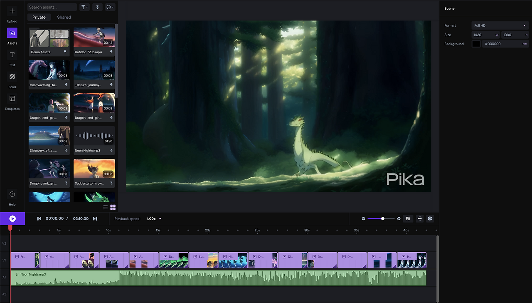The image size is (532, 303).
Task: Open the asset filter dropdown
Action: tap(84, 7)
